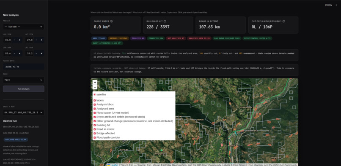
Task: Click the ISOLATED badge
Action: tap(138, 38)
